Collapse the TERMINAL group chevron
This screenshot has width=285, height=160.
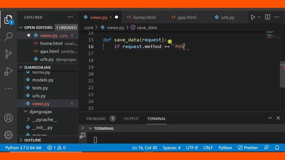(90, 128)
